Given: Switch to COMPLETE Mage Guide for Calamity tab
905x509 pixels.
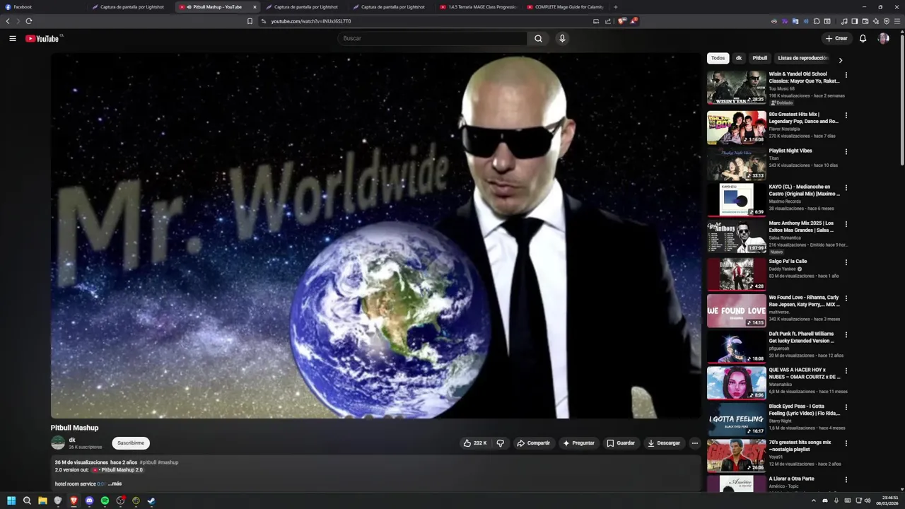Looking at the screenshot, I should pos(564,7).
